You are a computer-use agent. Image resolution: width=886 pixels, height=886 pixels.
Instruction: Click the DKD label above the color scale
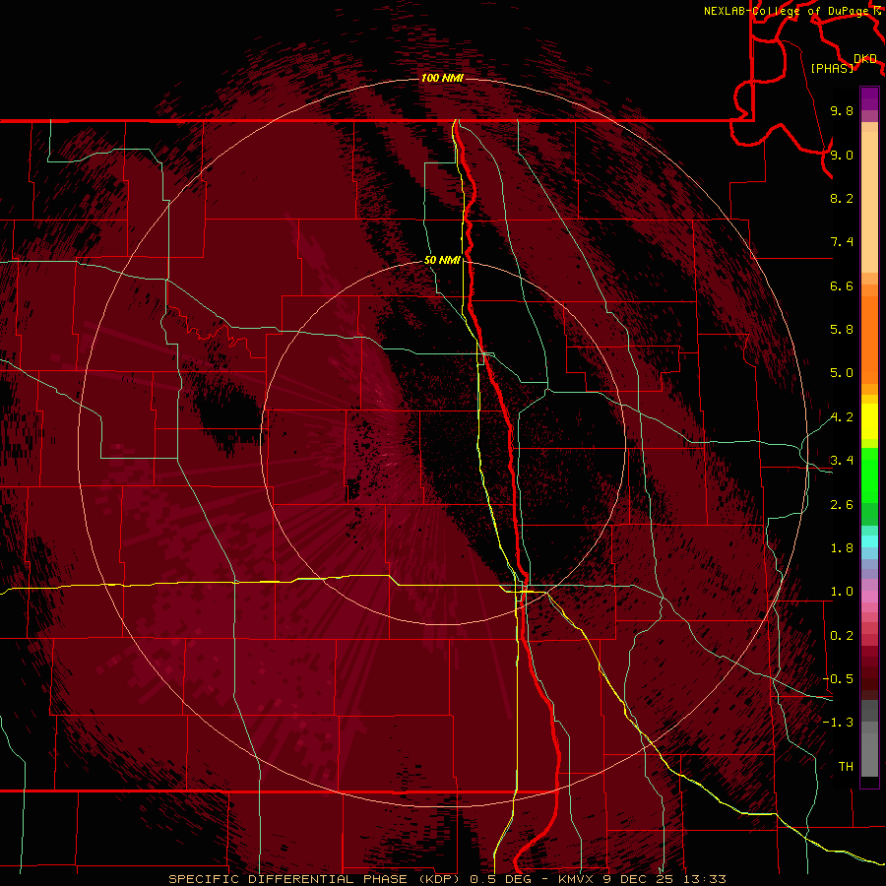(865, 59)
